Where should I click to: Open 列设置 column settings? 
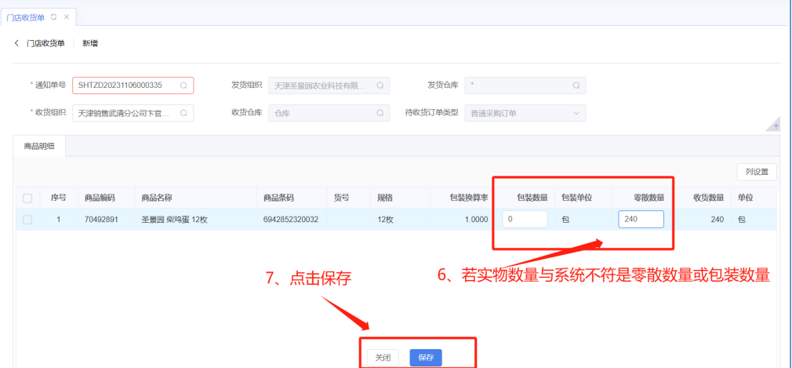756,172
